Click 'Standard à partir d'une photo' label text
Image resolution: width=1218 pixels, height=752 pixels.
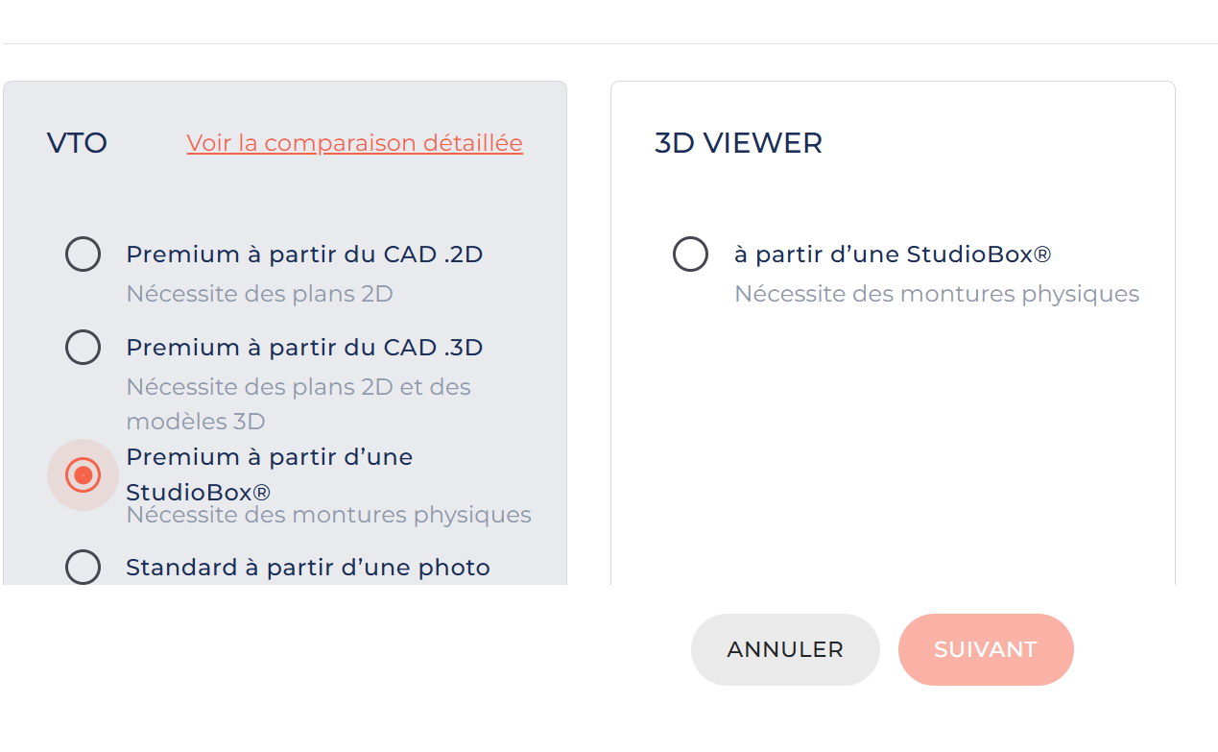(308, 567)
